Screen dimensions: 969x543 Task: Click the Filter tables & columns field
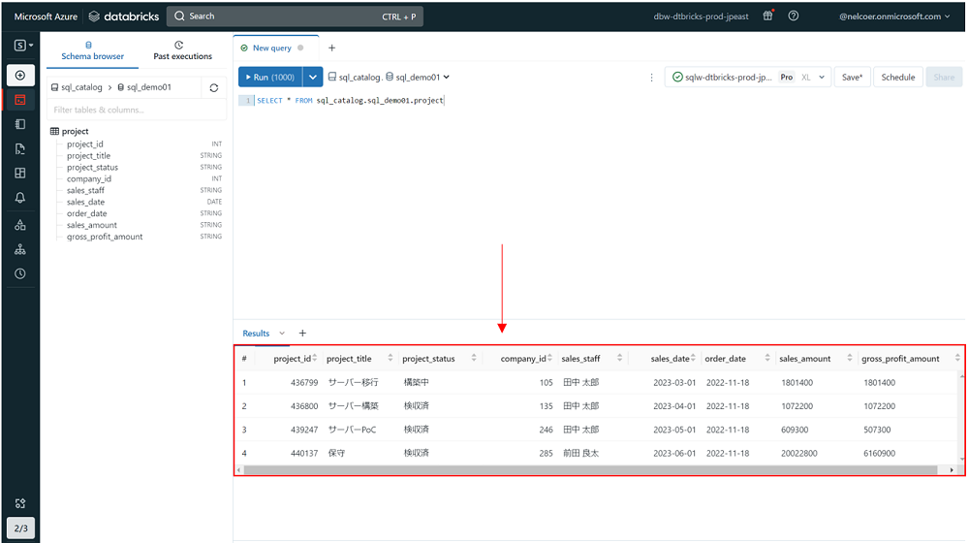(x=137, y=110)
